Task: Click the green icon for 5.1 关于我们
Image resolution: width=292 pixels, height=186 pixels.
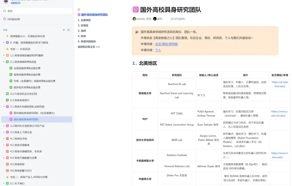Action: coord(7,183)
